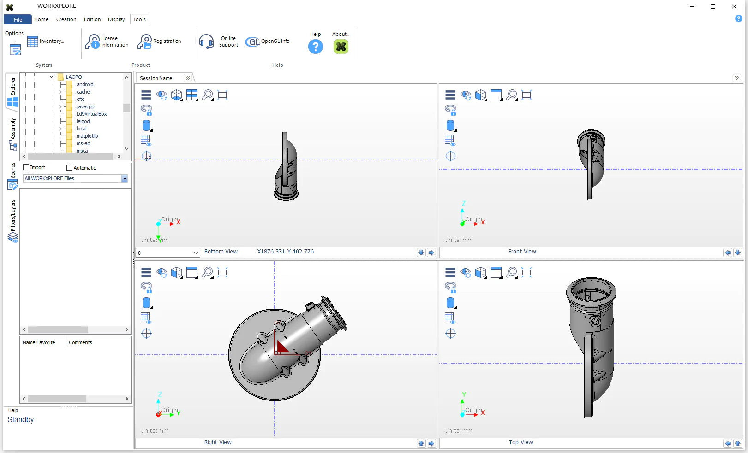Open the OpenGL Info icon

pos(252,42)
